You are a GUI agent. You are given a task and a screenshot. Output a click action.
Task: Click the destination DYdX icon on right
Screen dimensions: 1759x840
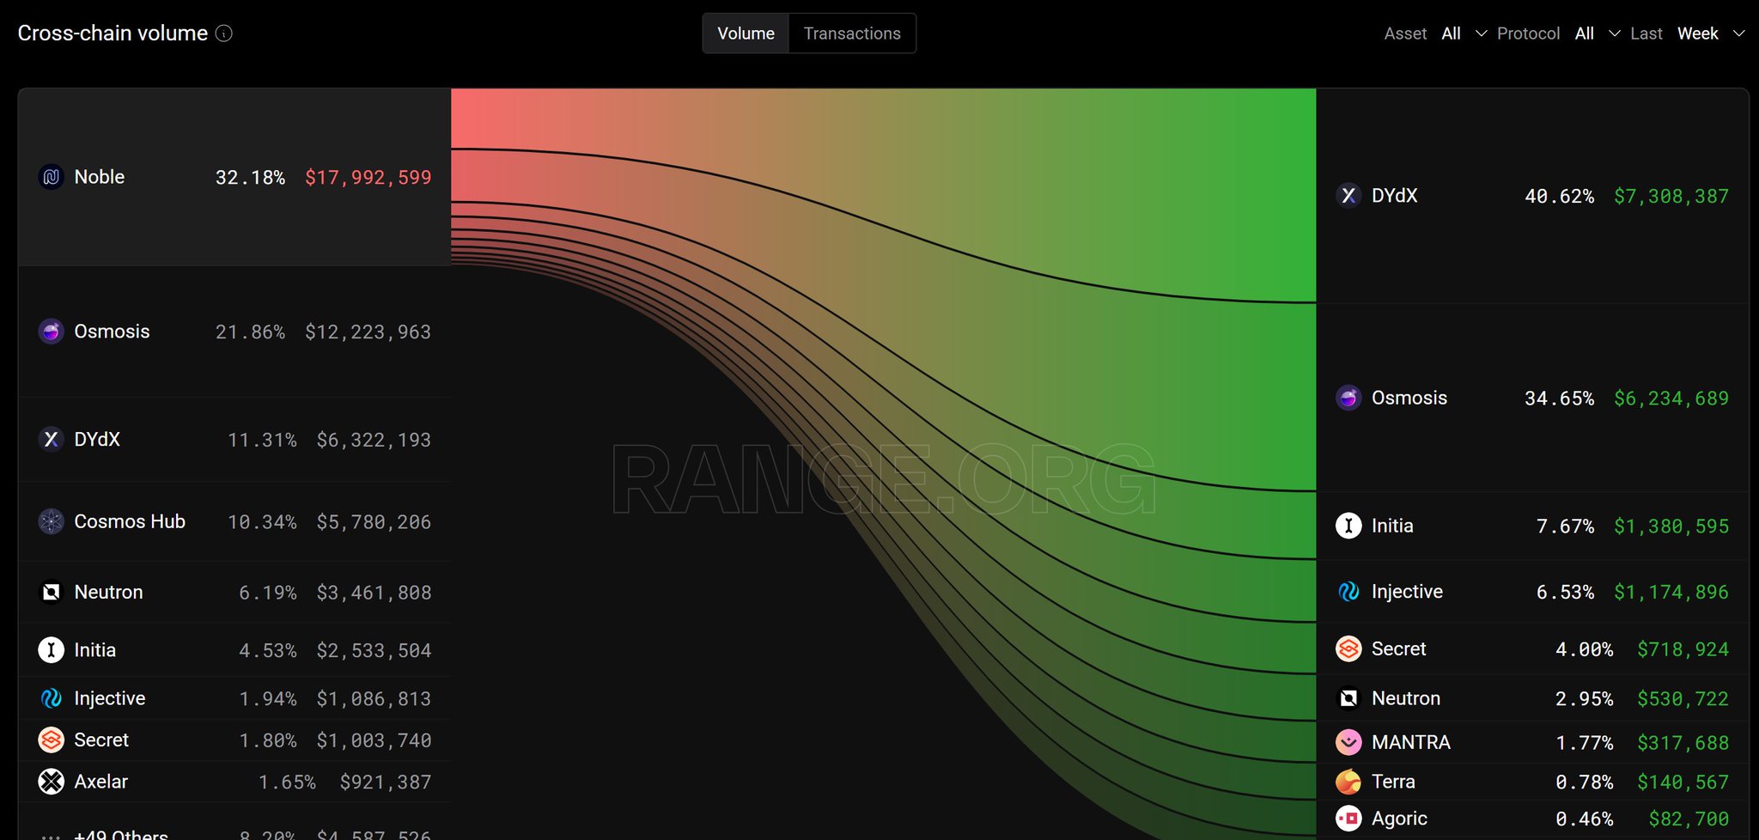coord(1348,196)
